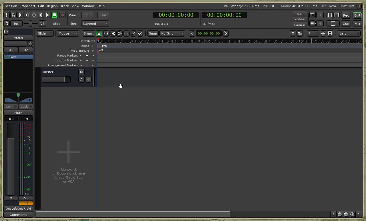This screenshot has width=366, height=221.
Task: Click the panic exclamation icon in transport bar
Action: click(7, 15)
